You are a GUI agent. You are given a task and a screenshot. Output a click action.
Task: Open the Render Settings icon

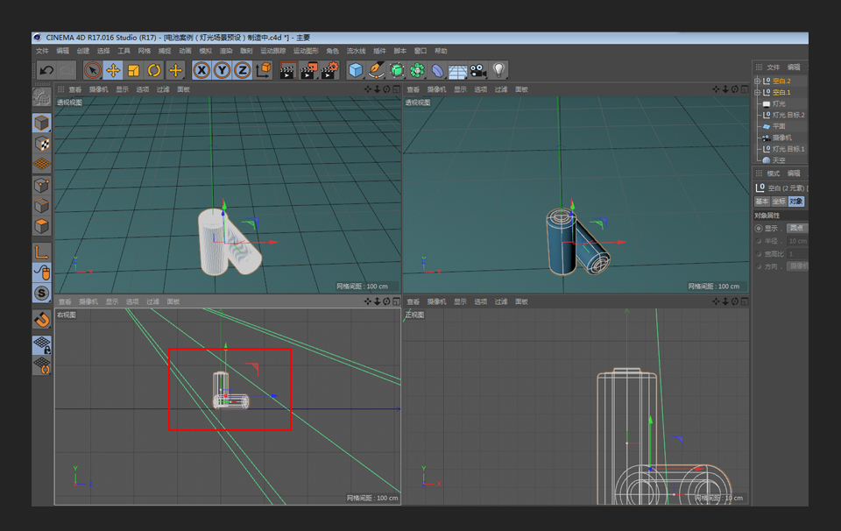click(329, 70)
